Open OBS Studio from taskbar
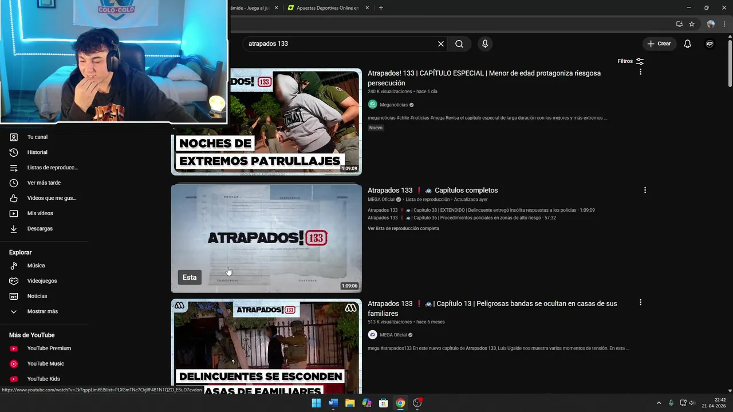The height and width of the screenshot is (412, 733). pos(417,403)
